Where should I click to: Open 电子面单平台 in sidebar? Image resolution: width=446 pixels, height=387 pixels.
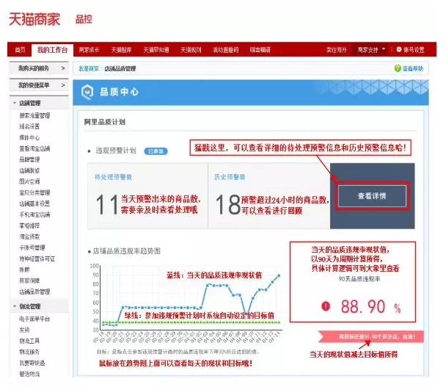[34, 319]
